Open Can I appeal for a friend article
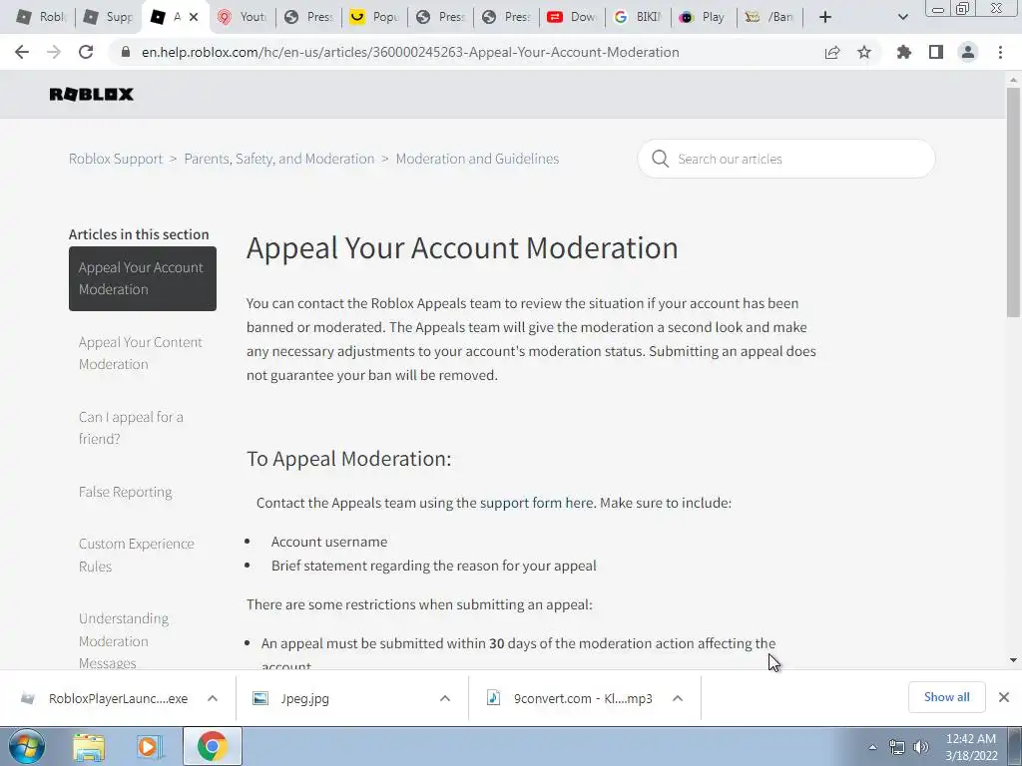This screenshot has height=766, width=1022. click(x=131, y=428)
